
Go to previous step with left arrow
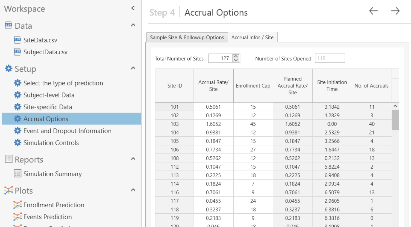coord(373,11)
